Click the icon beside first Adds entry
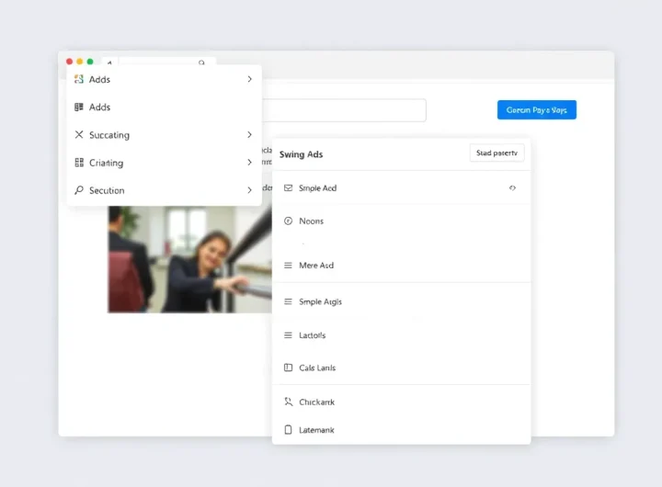Screen dimensions: 662x487 (x=79, y=80)
